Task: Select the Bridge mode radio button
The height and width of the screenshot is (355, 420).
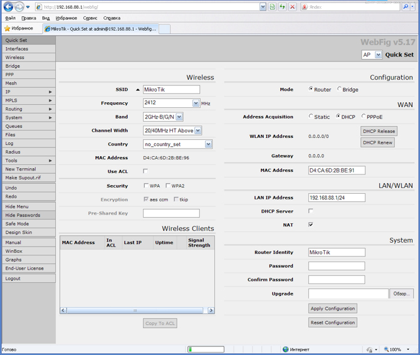Action: [x=340, y=89]
